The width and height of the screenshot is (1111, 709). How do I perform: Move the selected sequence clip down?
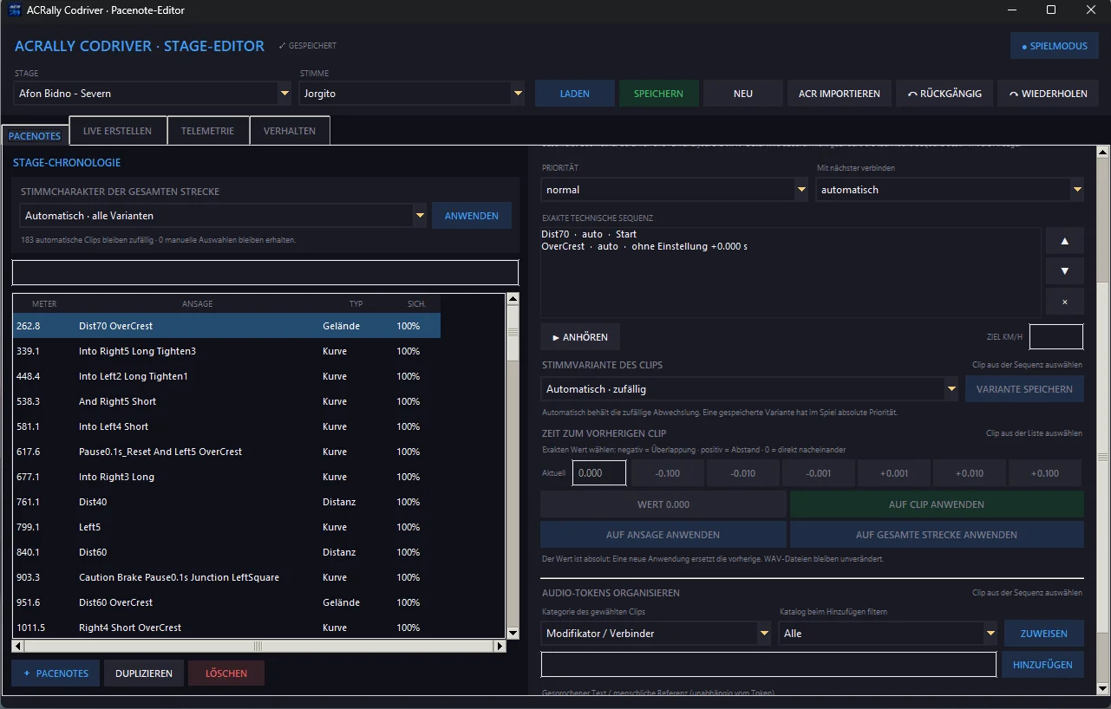click(1064, 271)
